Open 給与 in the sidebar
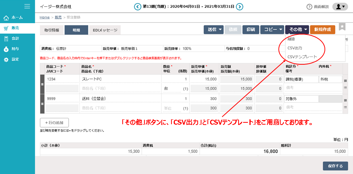 [x=17, y=49]
